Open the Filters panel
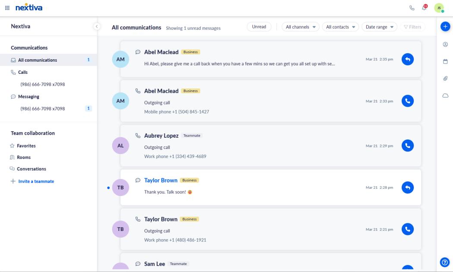The image size is (453, 272). point(412,26)
